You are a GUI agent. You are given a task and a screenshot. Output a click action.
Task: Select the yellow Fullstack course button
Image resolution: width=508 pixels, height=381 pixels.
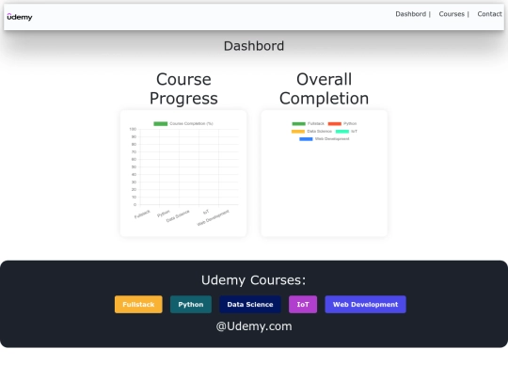(x=138, y=304)
